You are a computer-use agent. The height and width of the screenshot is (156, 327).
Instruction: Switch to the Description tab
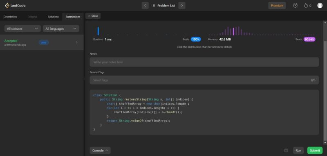click(10, 17)
